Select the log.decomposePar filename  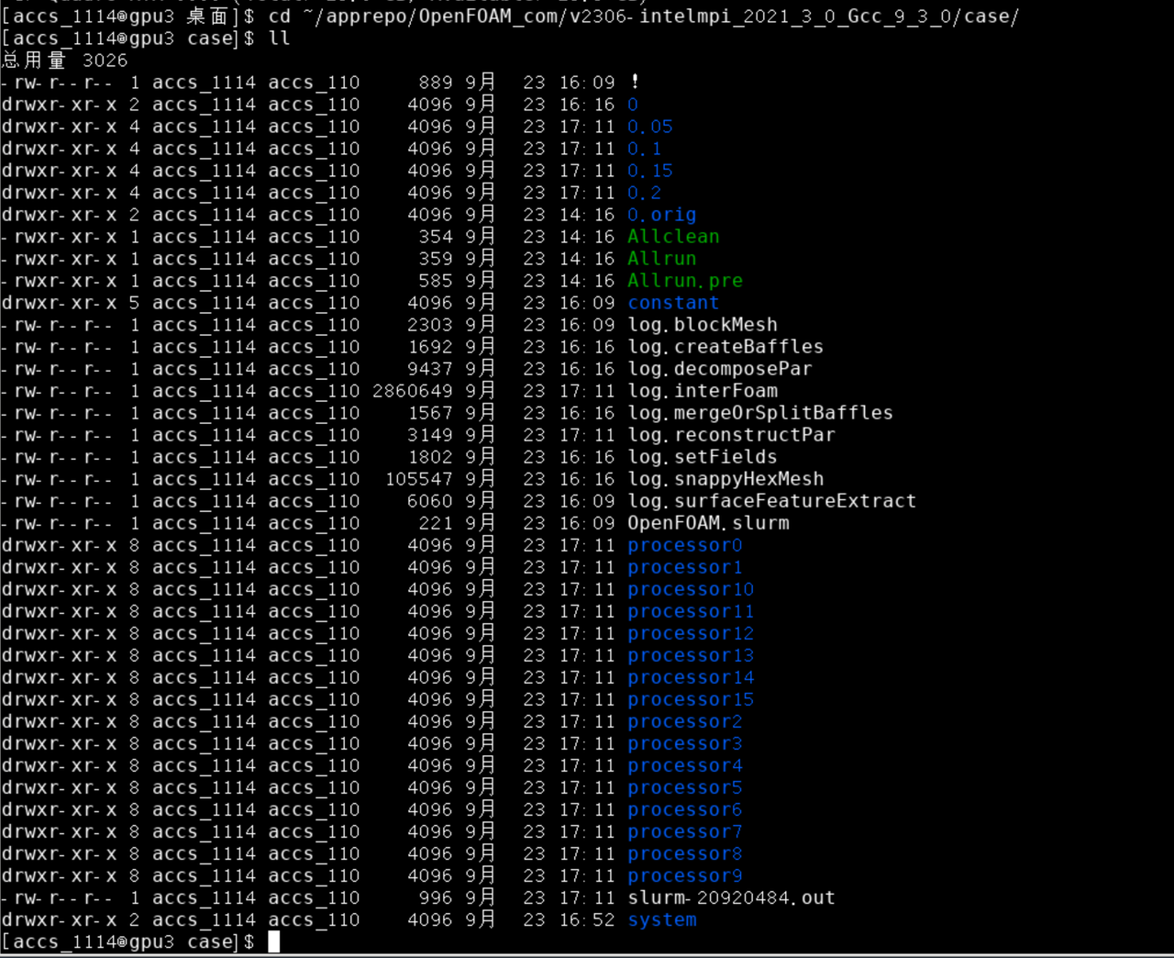[719, 369]
